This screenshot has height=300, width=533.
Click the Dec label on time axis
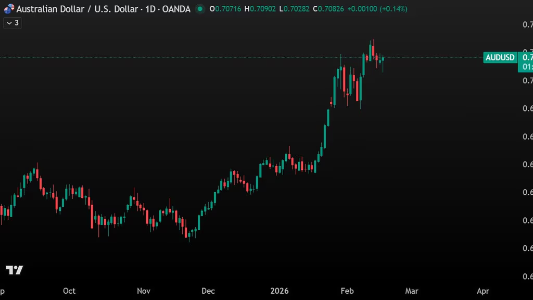coord(208,291)
